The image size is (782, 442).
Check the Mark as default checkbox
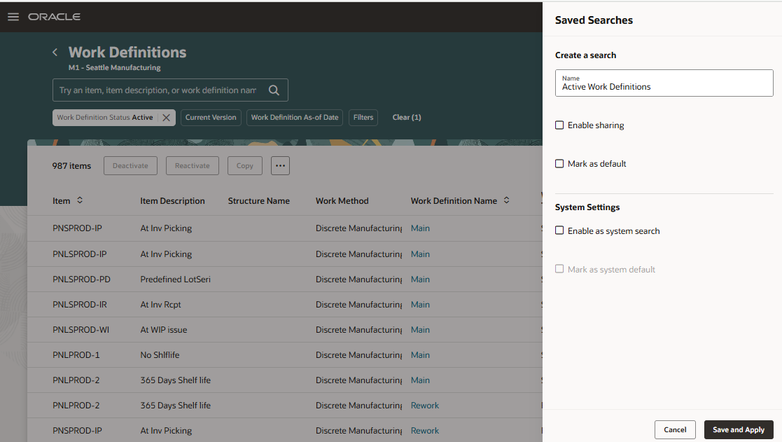(559, 164)
